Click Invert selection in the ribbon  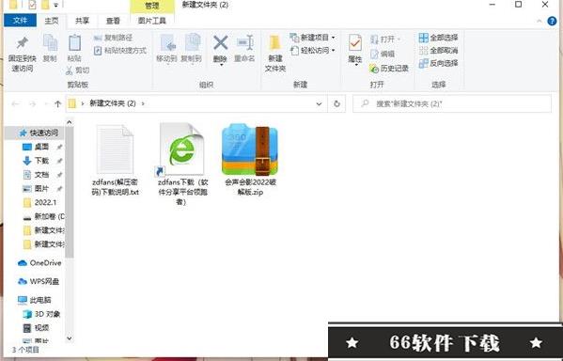[438, 63]
